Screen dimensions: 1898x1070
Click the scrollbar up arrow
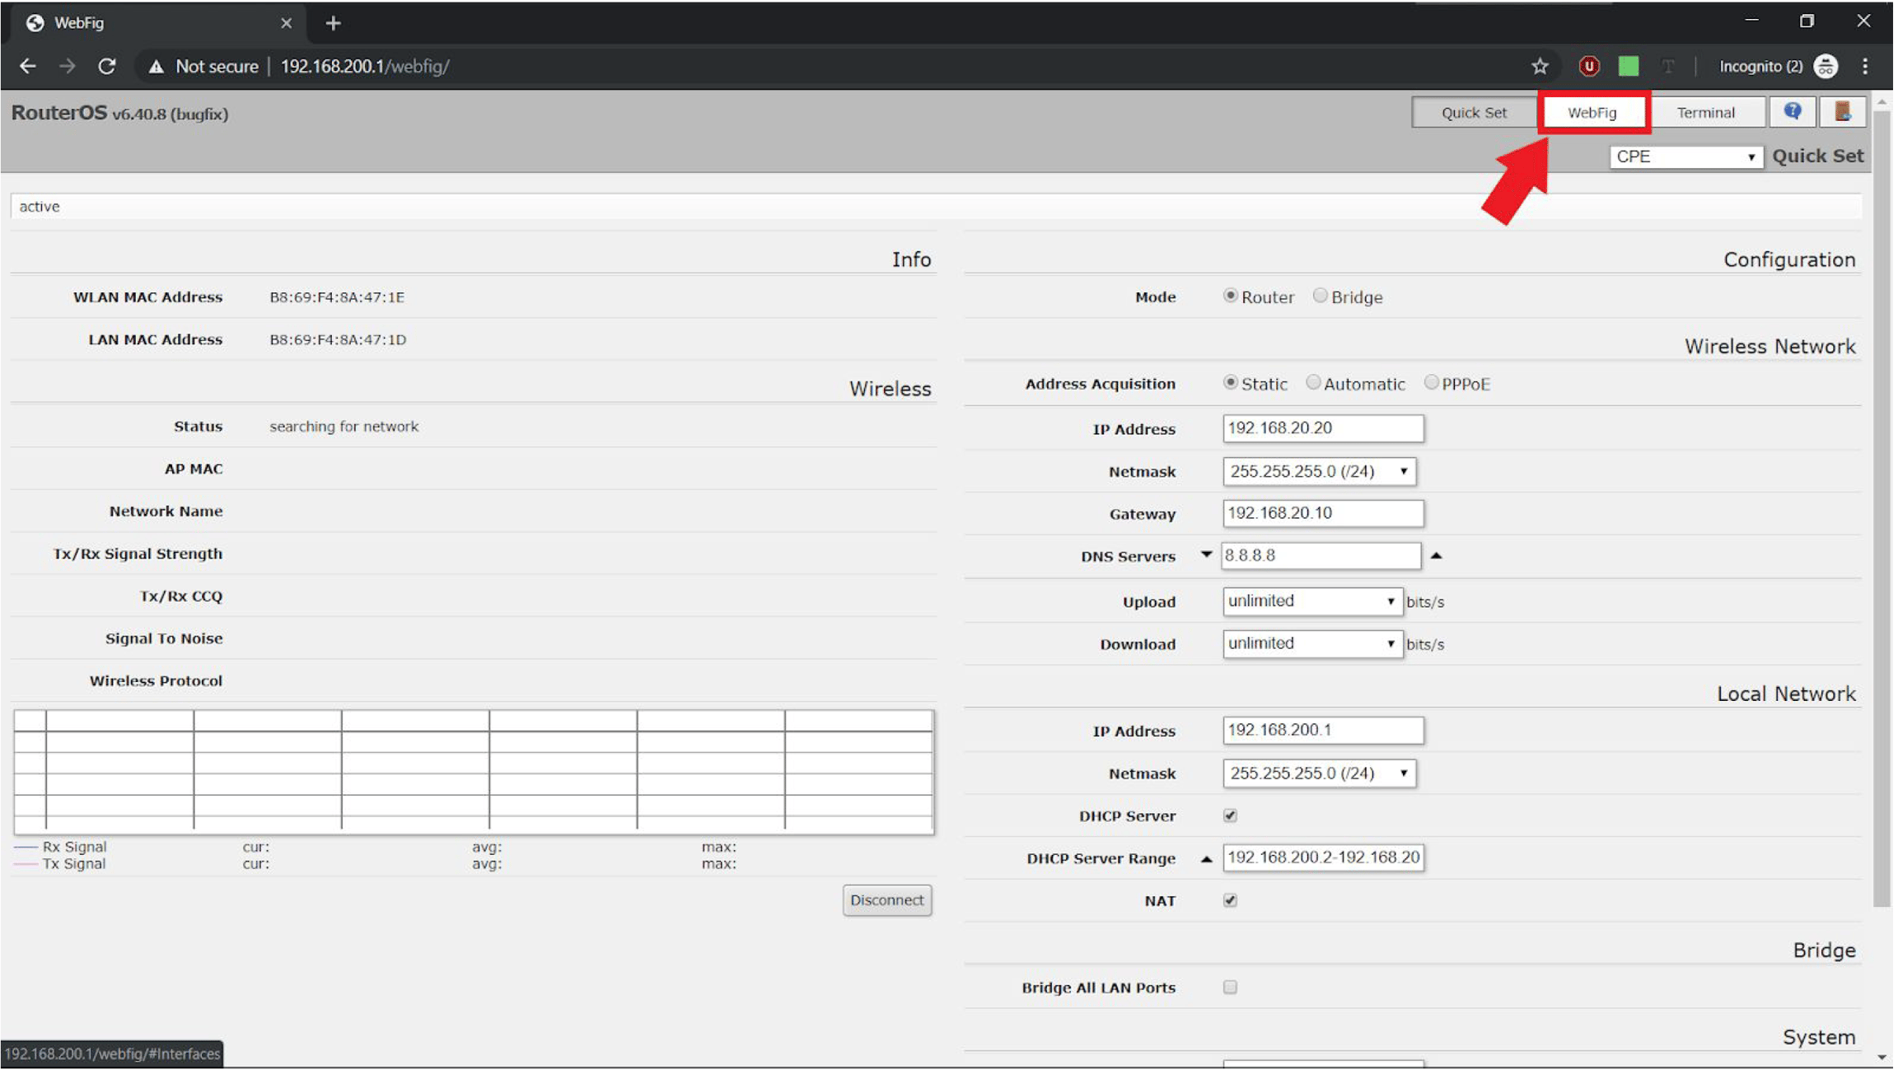(1882, 103)
